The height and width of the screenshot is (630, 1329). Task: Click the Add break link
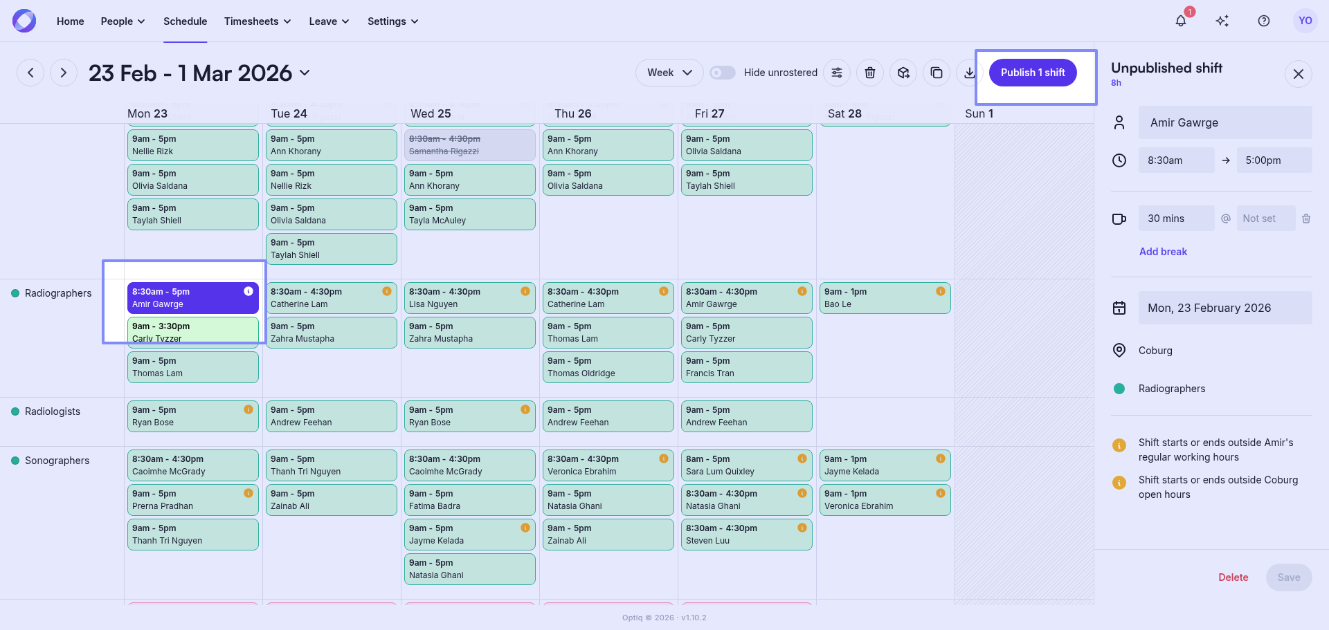[1163, 252]
